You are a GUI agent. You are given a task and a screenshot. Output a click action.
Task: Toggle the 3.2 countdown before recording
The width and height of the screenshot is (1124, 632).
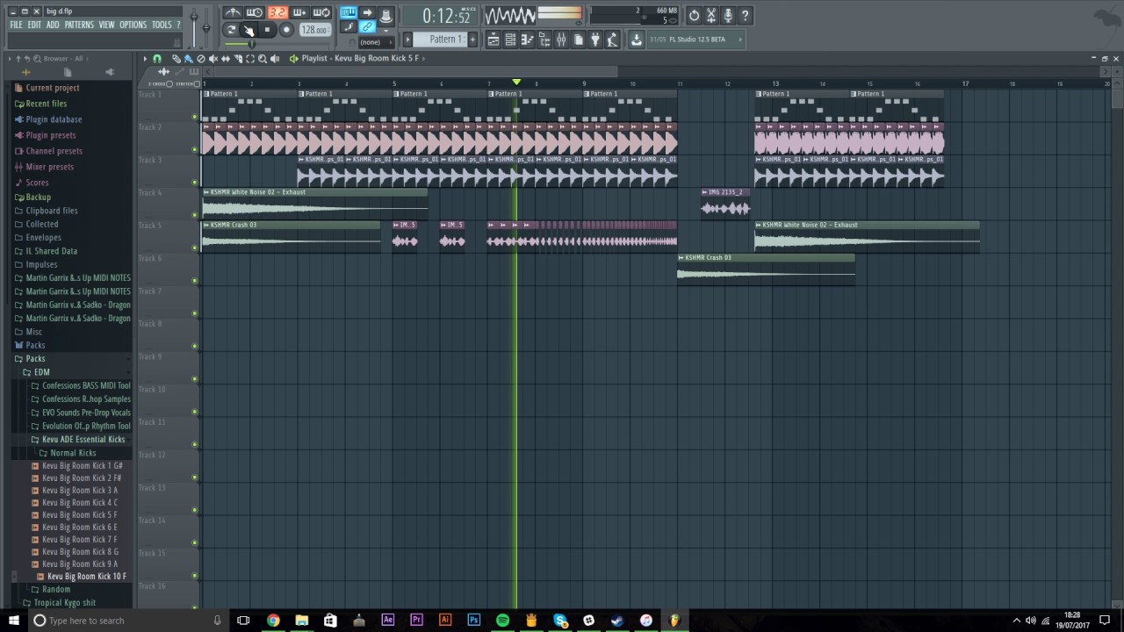coord(277,13)
